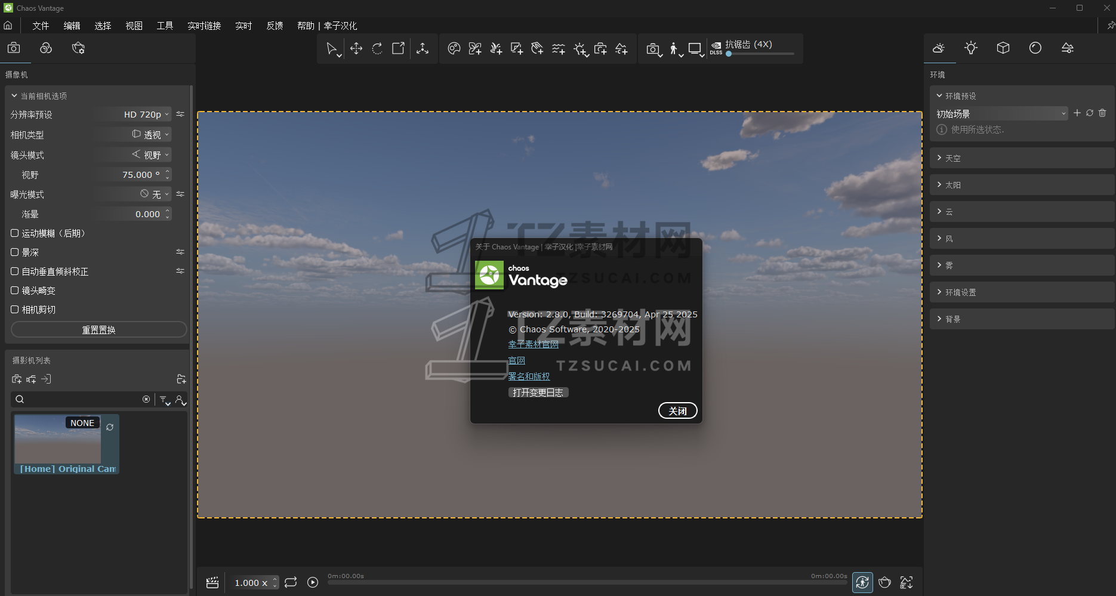Add a new video camera to list

click(32, 379)
